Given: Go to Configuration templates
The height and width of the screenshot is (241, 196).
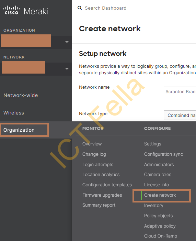Looking at the screenshot, I should 107,185.
